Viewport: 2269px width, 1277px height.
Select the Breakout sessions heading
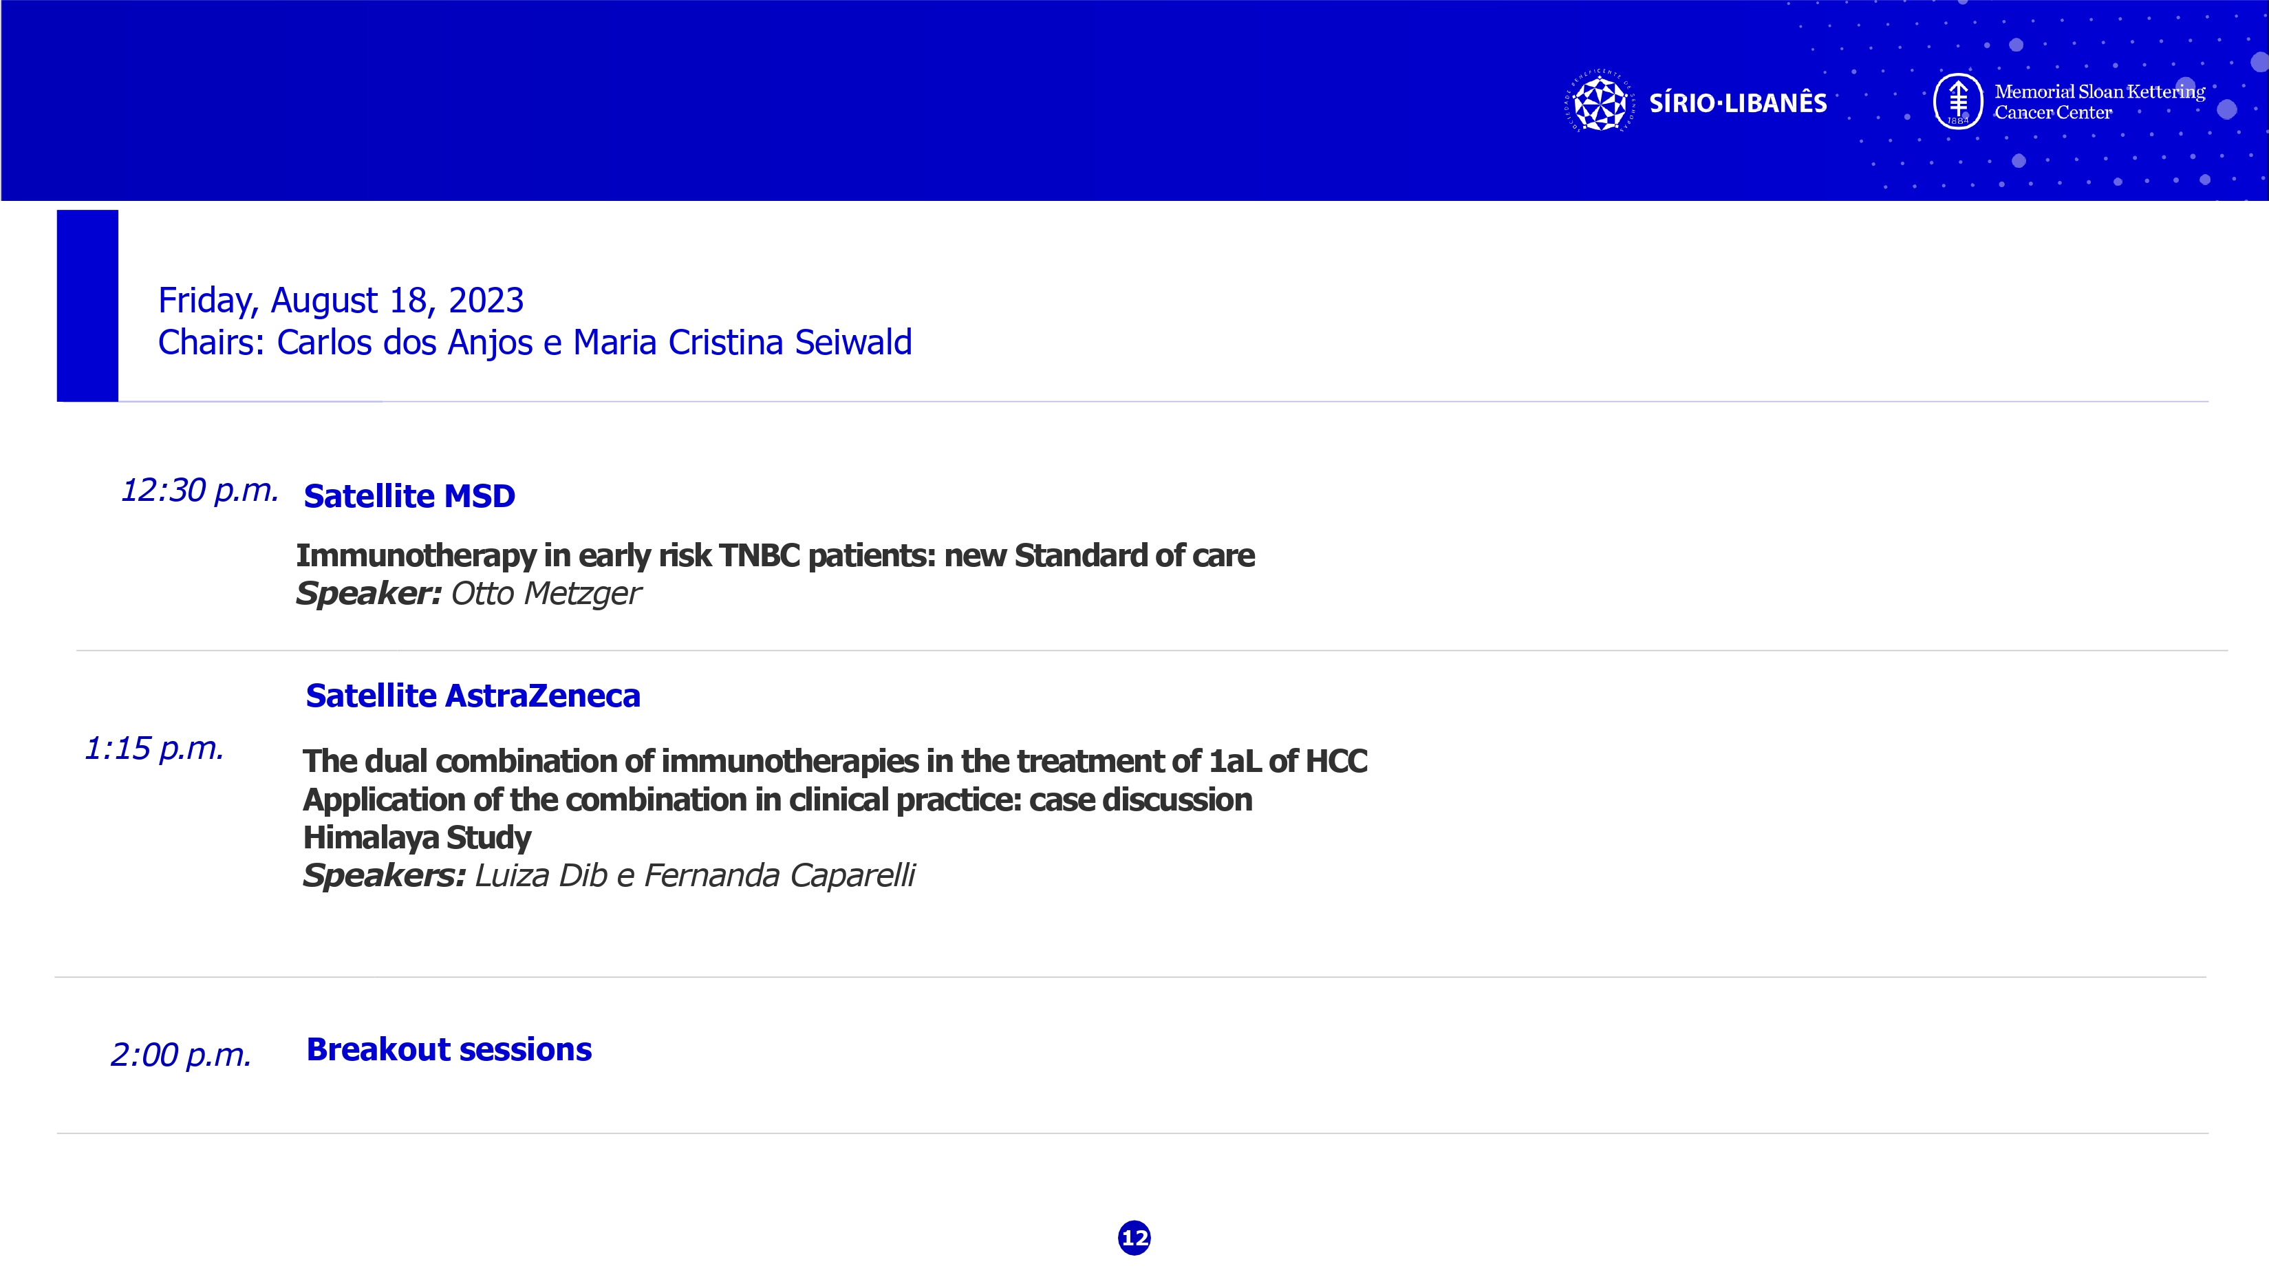tap(449, 1049)
